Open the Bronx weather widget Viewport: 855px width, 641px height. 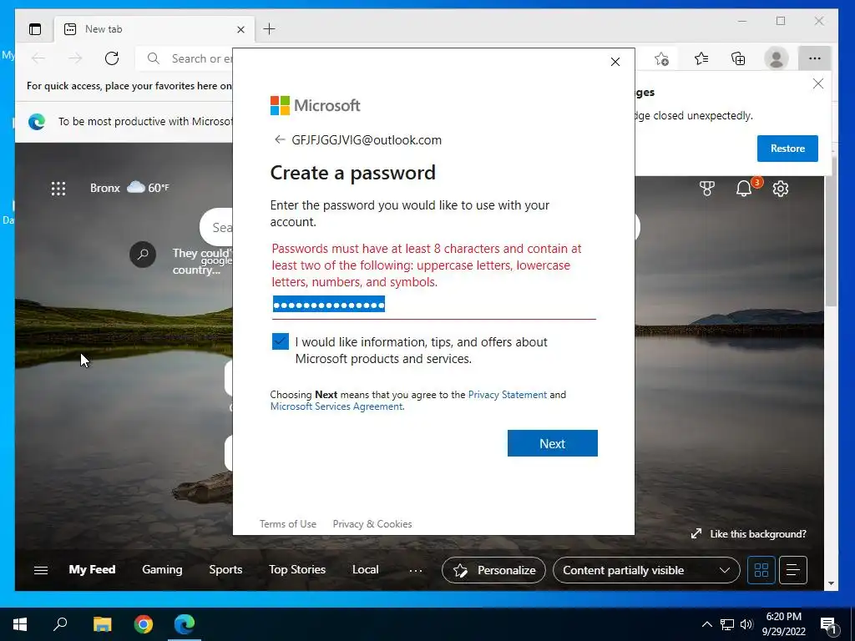pyautogui.click(x=129, y=188)
